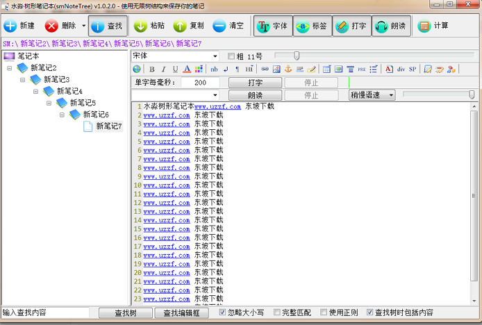Click the 清空 (Clear) toolbar button

pyautogui.click(x=228, y=26)
